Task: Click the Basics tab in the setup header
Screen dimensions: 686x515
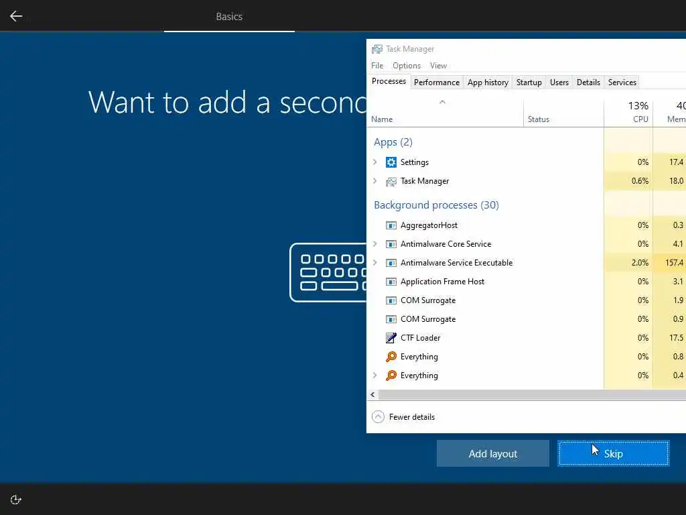Action: pyautogui.click(x=229, y=17)
